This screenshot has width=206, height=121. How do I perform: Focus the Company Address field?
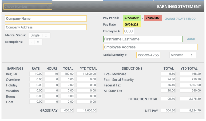point(46,27)
